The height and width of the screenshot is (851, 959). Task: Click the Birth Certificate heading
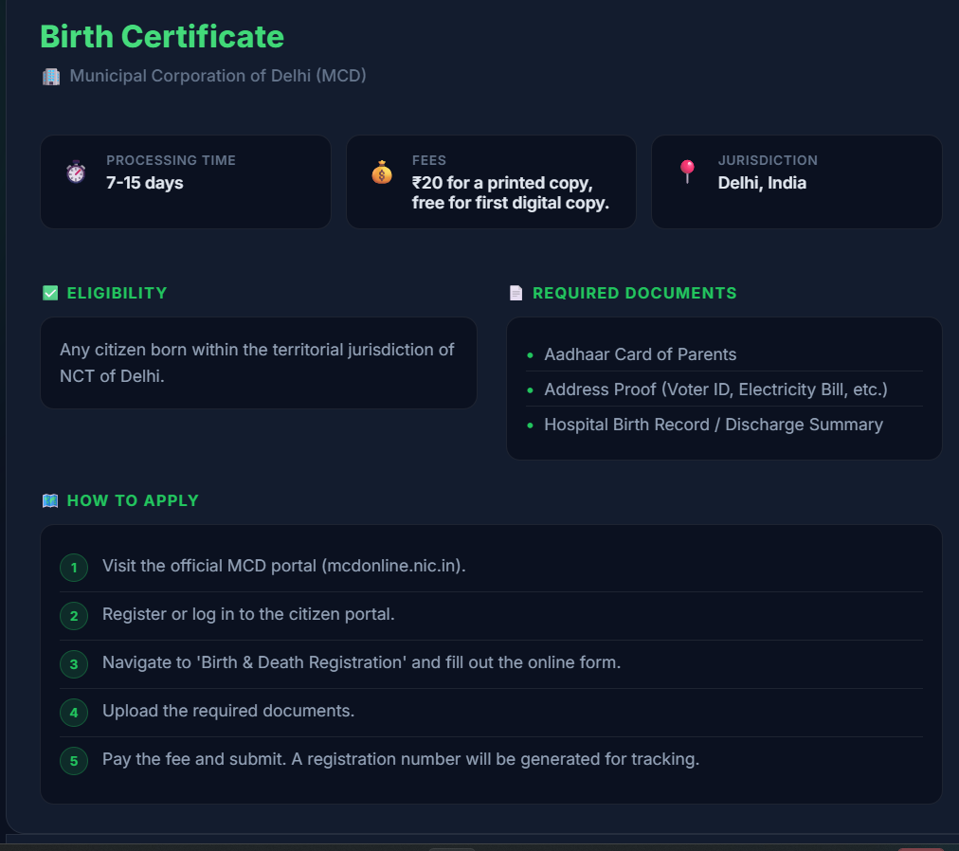pyautogui.click(x=162, y=37)
